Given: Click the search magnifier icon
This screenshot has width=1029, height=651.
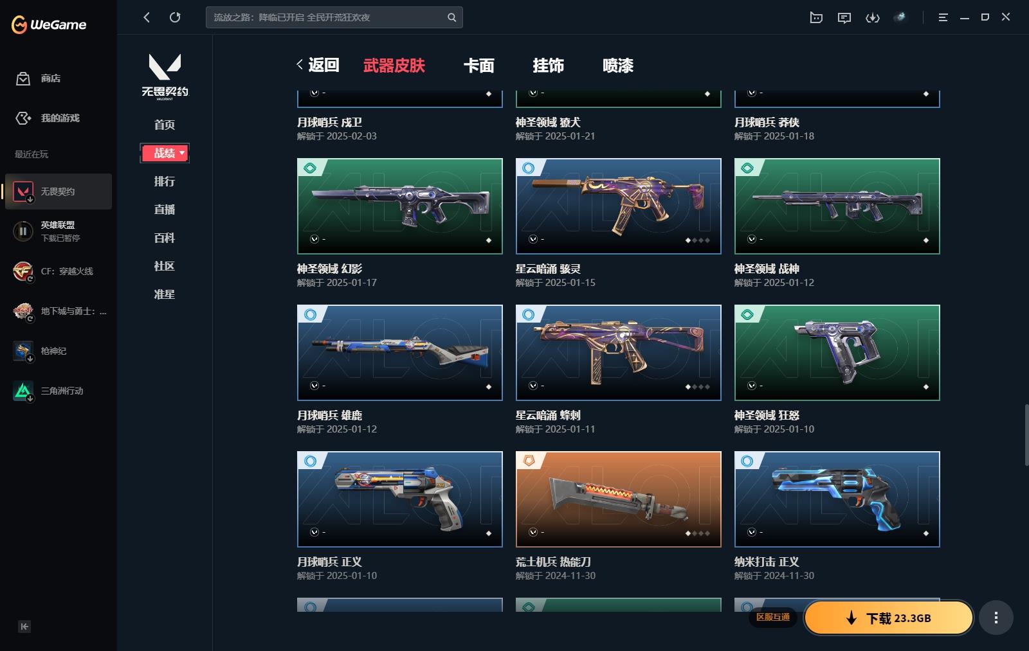Looking at the screenshot, I should 451,17.
